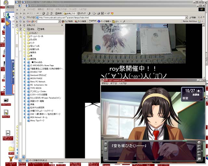
Task: Open the ヘルプ(H) menu in IE
Action: [83, 9]
